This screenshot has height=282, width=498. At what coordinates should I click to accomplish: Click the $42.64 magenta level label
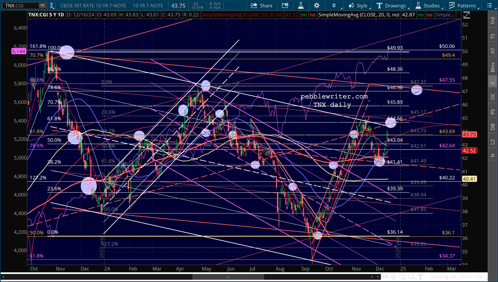(447, 146)
